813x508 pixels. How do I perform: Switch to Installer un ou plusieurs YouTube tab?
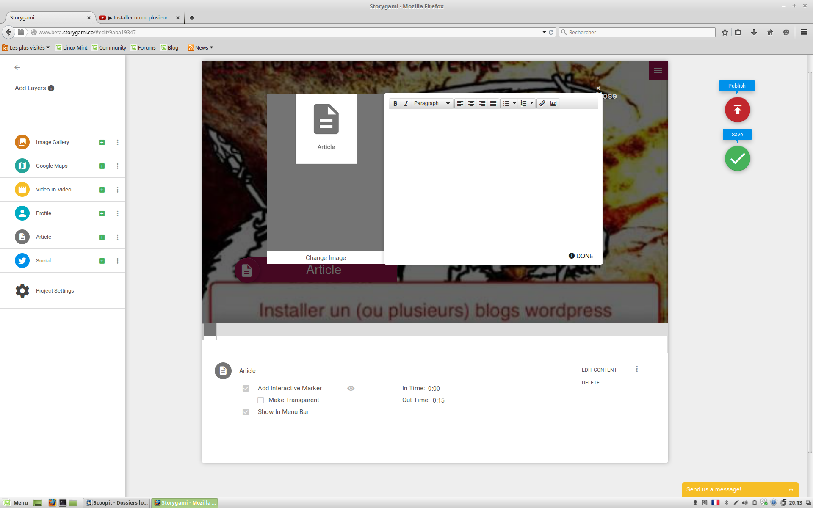[x=140, y=18]
